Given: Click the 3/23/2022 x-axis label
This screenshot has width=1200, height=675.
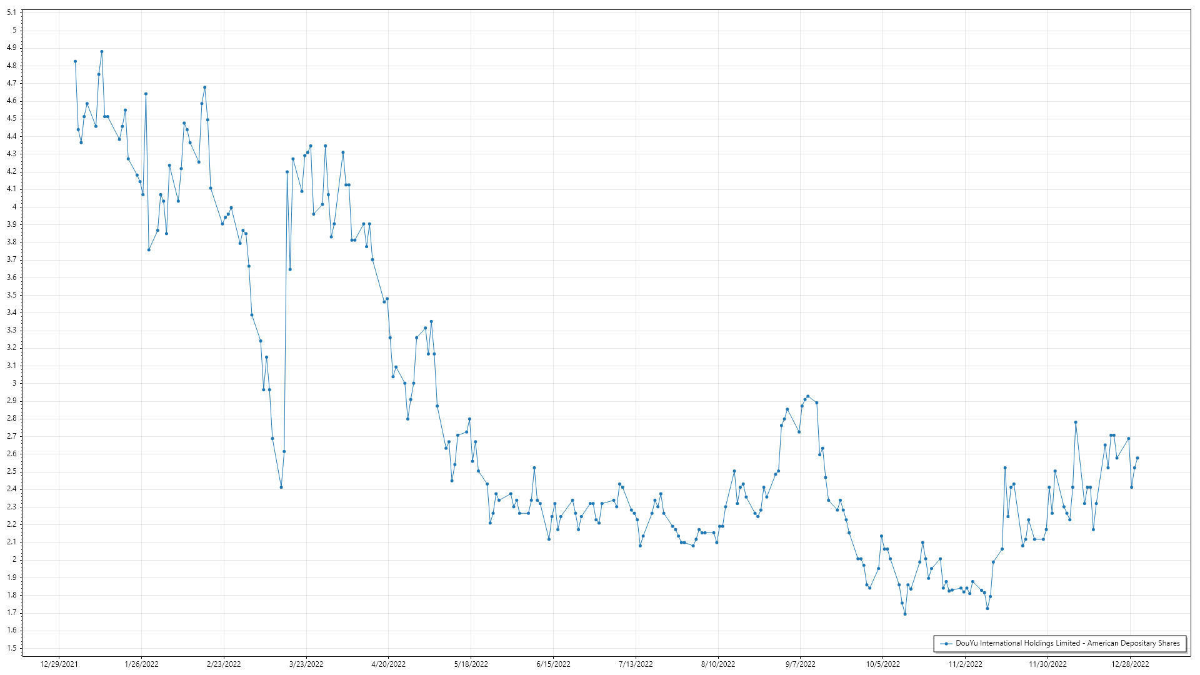Looking at the screenshot, I should (x=306, y=664).
